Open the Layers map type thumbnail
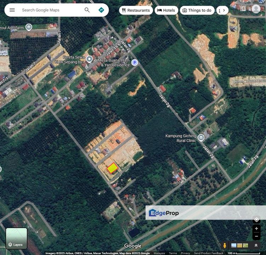The height and width of the screenshot is (255, 266). point(16,238)
